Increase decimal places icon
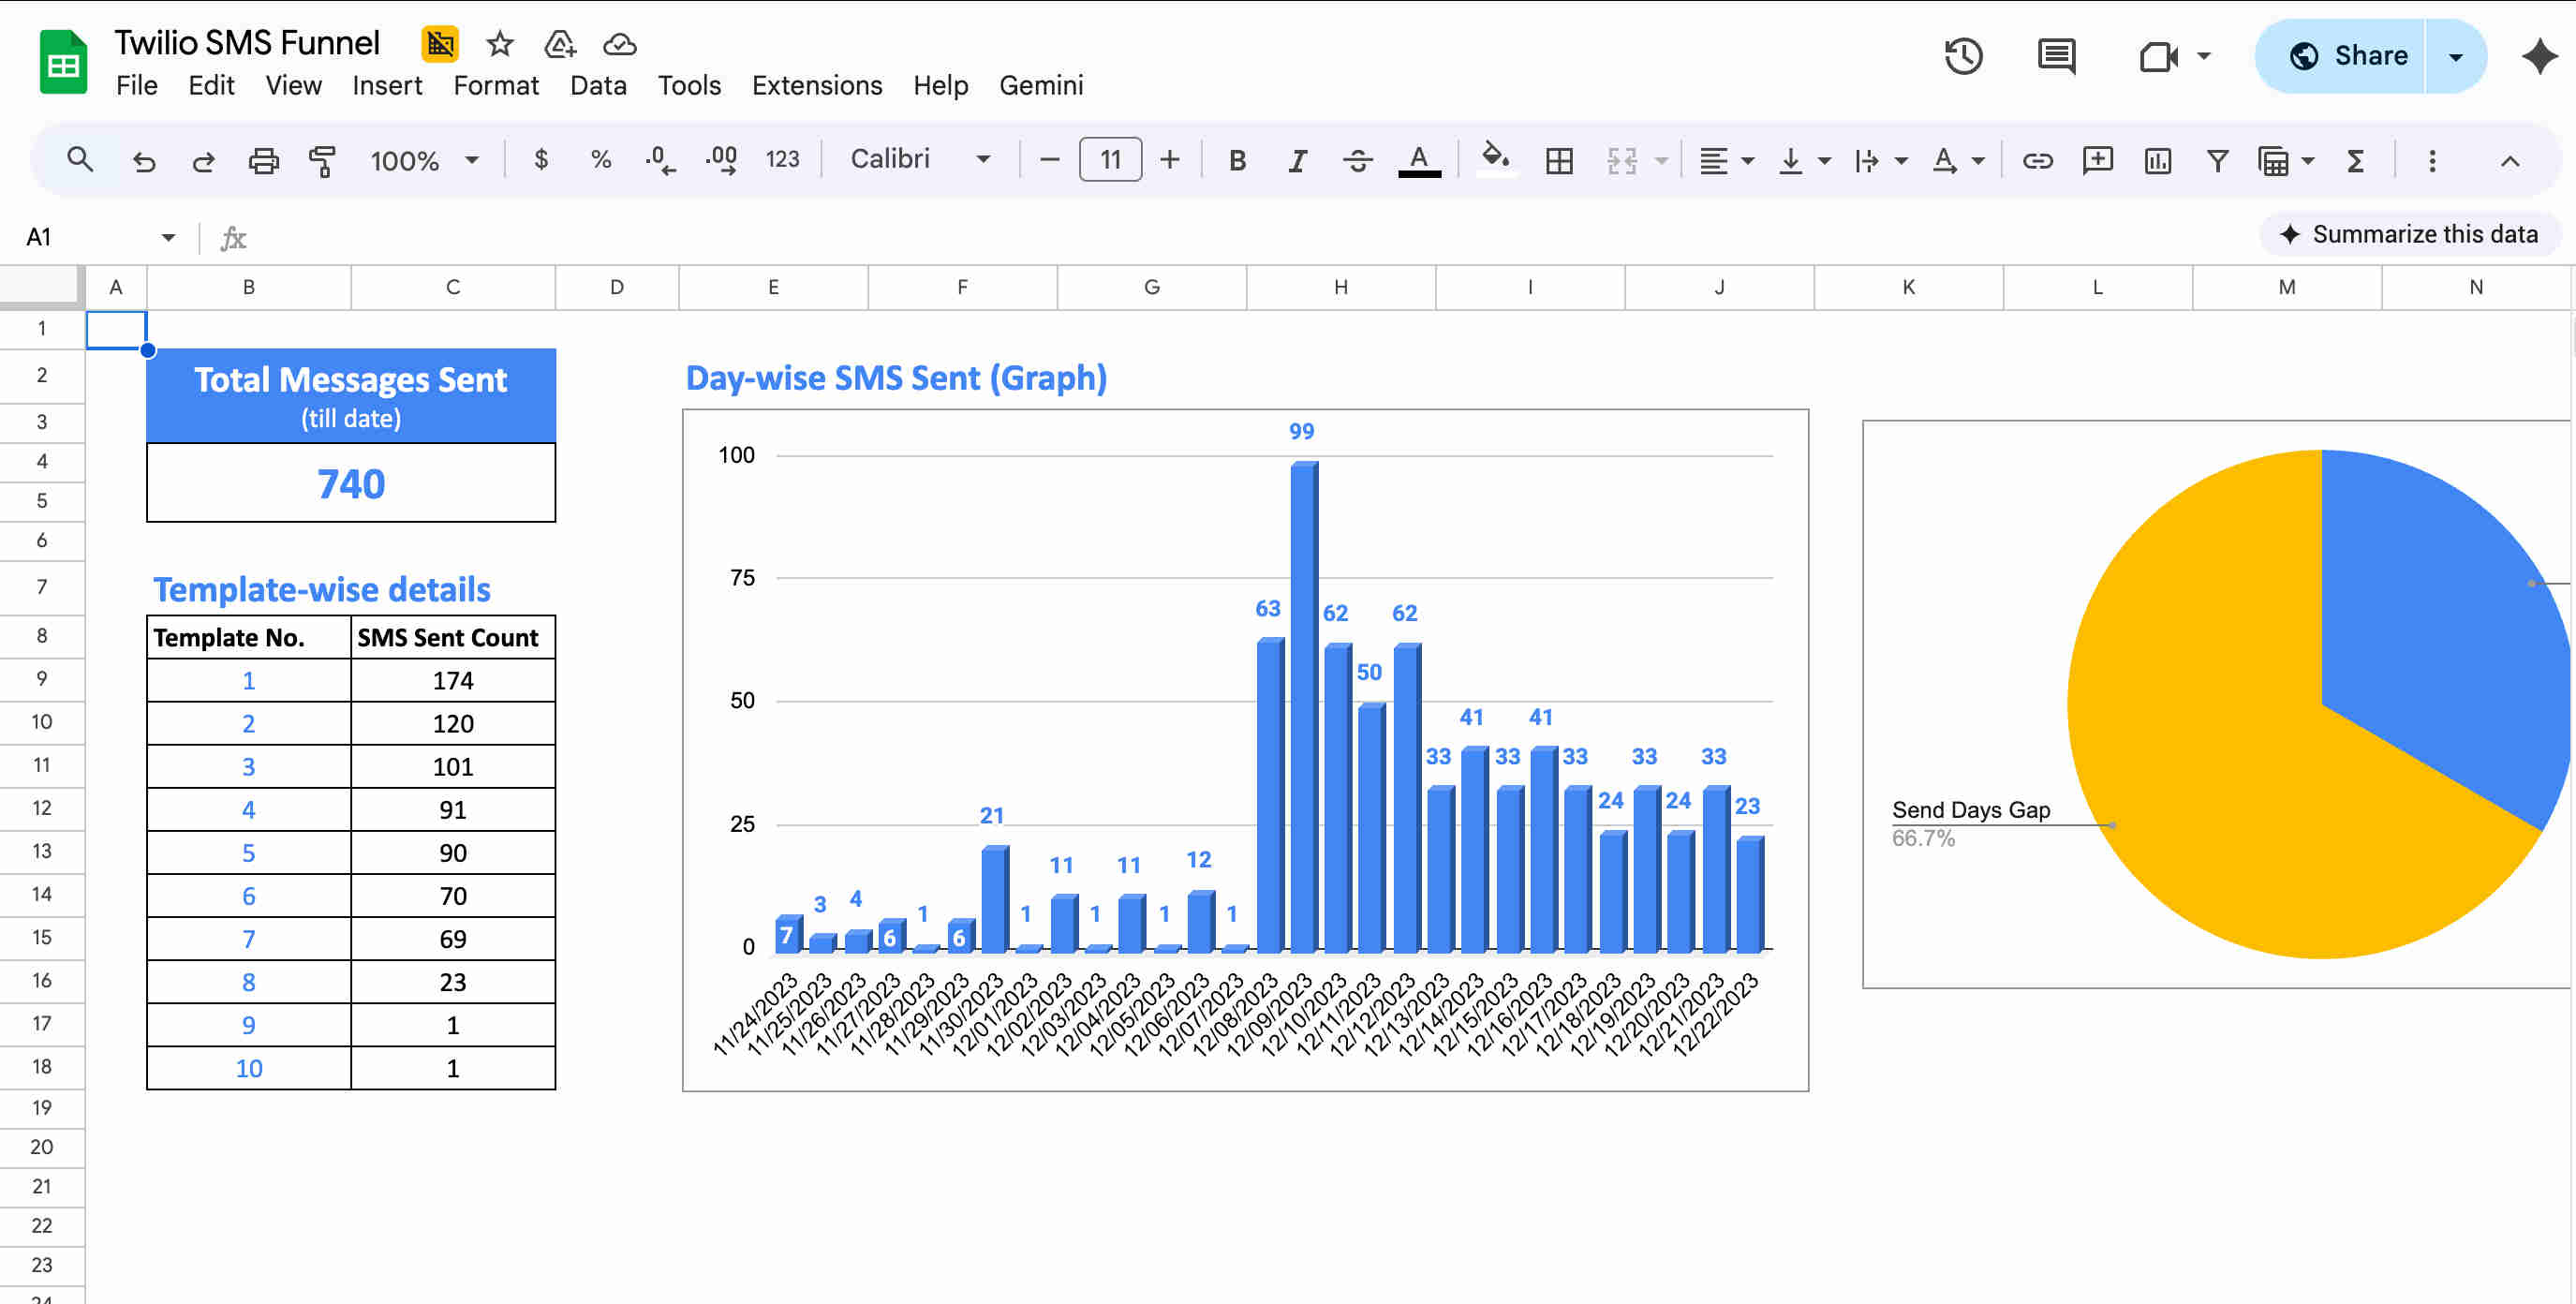Image resolution: width=2576 pixels, height=1304 pixels. tap(721, 159)
